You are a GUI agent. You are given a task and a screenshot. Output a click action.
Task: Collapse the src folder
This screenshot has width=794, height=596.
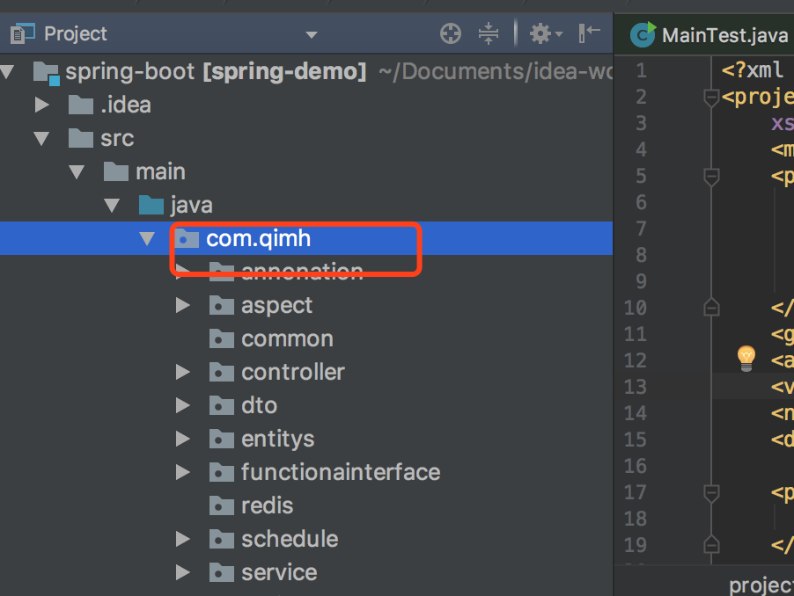tap(41, 139)
